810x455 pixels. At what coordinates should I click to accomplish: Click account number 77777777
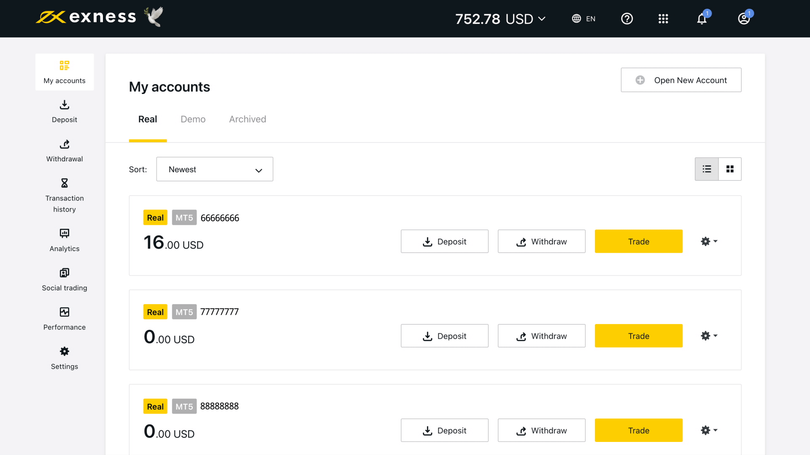click(x=219, y=312)
